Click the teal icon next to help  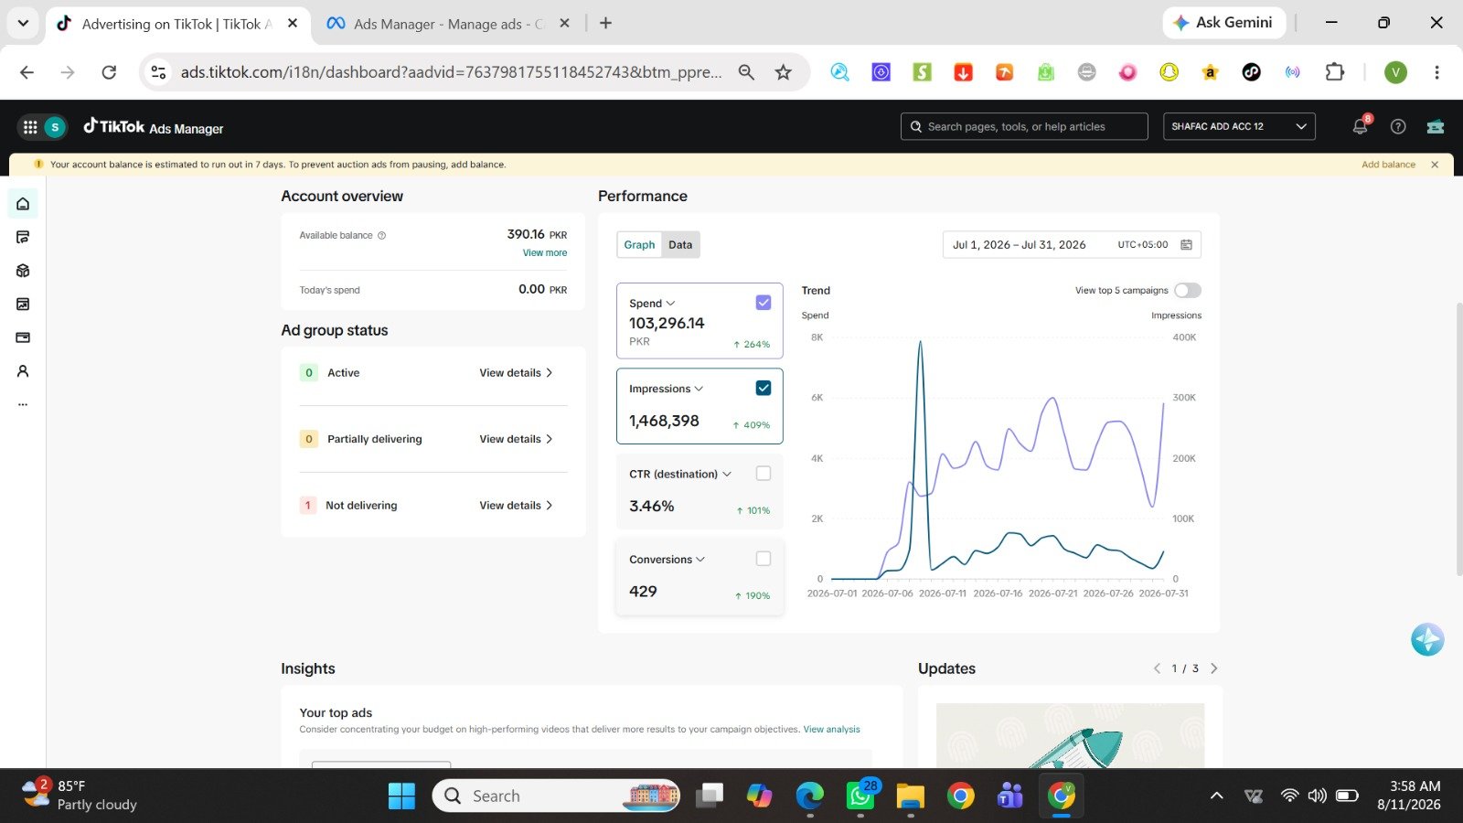coord(1436,127)
